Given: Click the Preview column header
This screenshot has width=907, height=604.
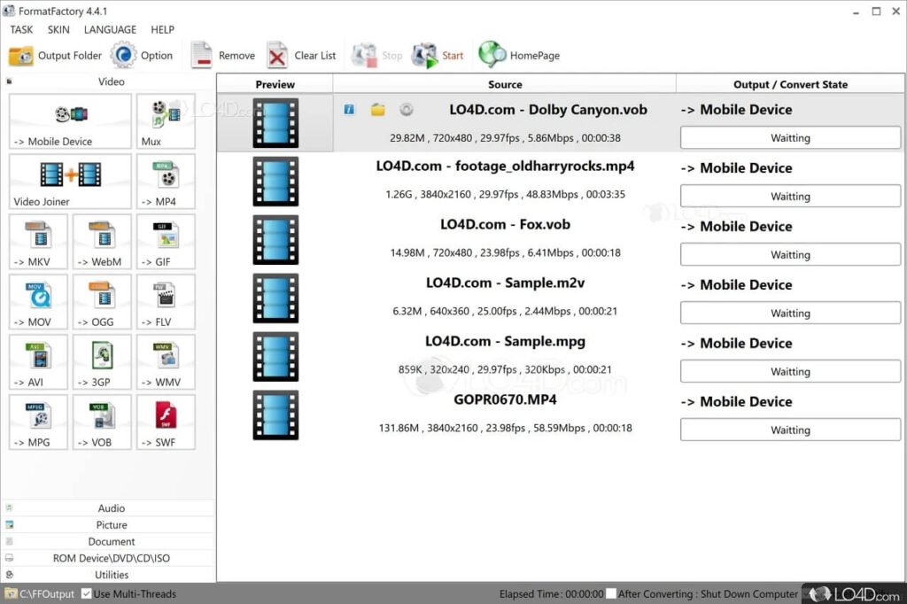Looking at the screenshot, I should [x=275, y=84].
